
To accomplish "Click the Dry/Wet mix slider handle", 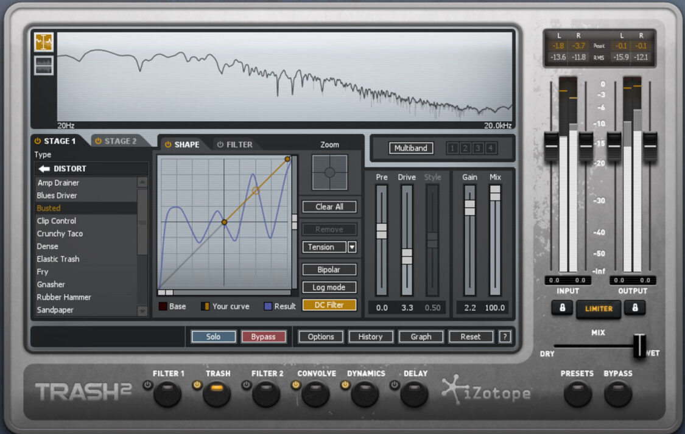I will [641, 345].
